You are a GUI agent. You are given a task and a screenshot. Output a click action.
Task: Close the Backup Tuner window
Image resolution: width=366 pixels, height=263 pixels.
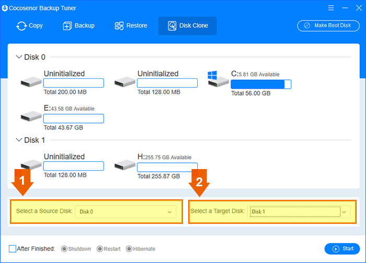click(359, 8)
